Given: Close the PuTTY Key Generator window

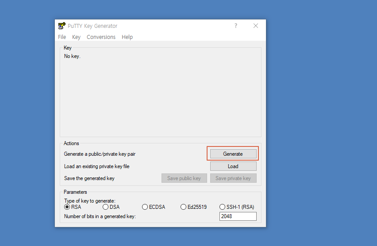Looking at the screenshot, I should tap(256, 26).
